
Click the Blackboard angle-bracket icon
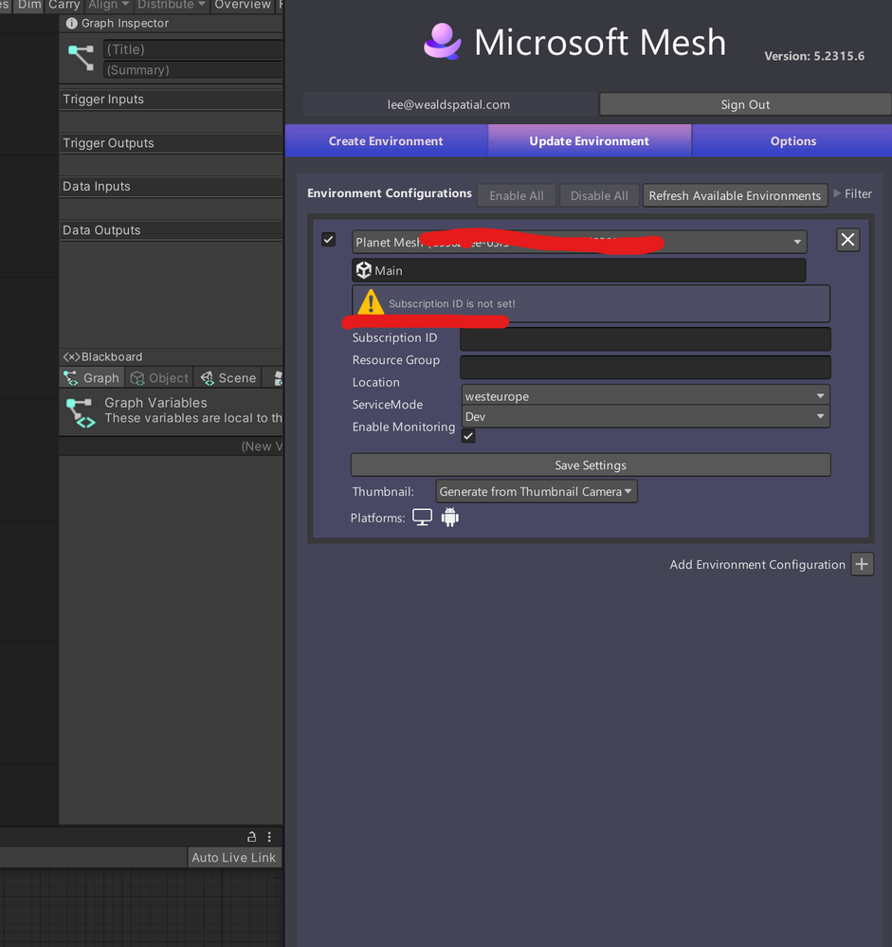coord(70,356)
